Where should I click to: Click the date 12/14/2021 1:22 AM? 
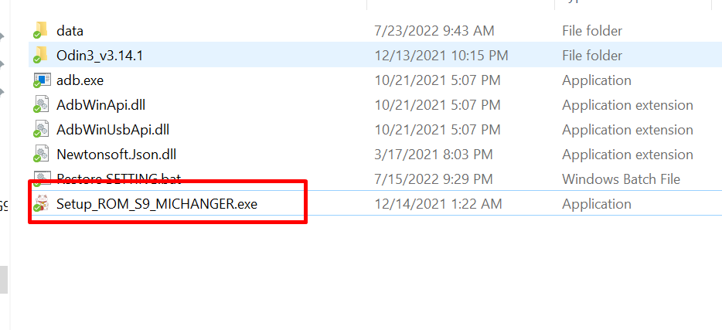(x=438, y=204)
